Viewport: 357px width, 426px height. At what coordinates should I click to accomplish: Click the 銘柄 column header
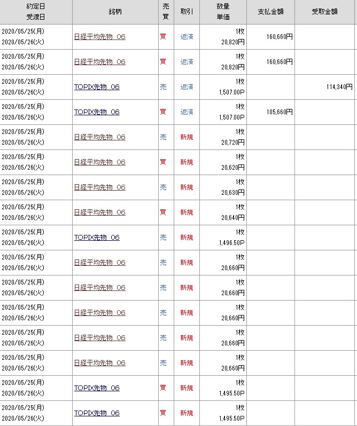coord(115,12)
